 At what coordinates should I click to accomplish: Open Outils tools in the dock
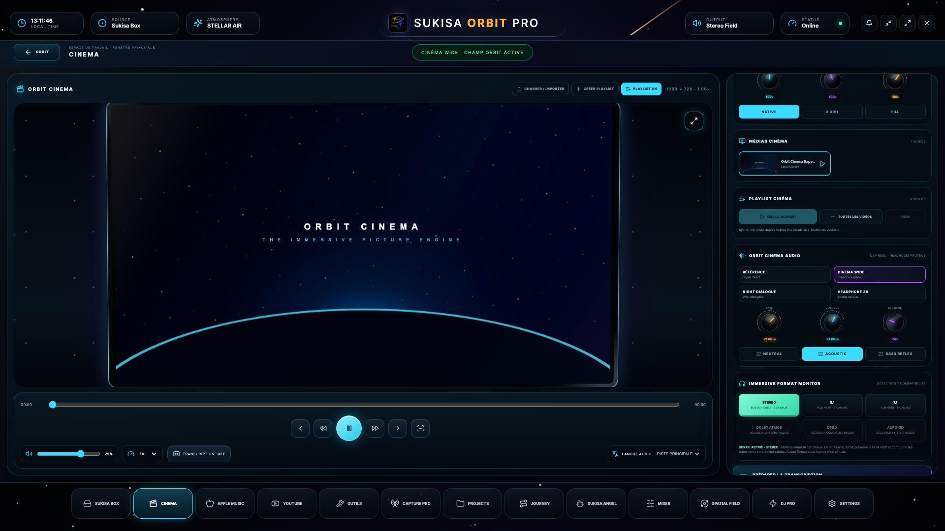tap(348, 503)
